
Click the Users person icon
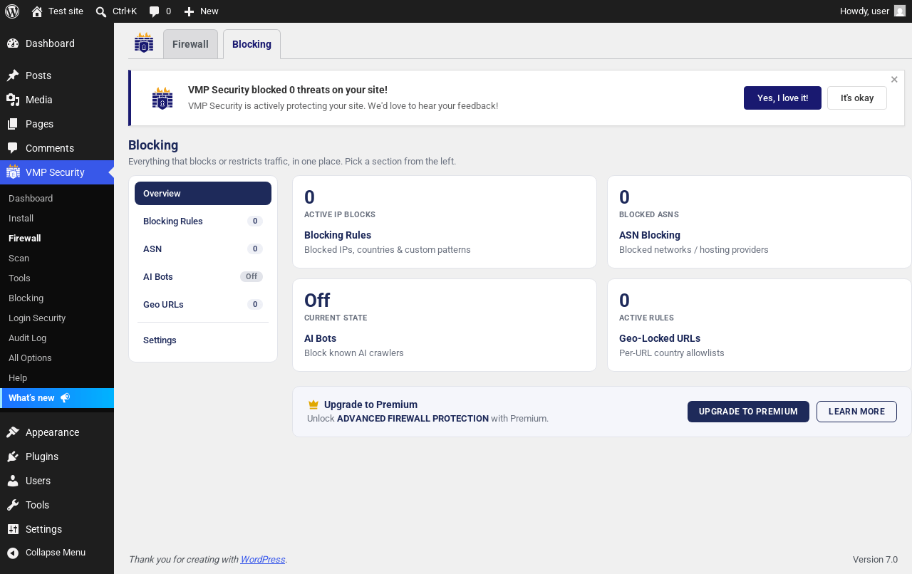pos(13,481)
